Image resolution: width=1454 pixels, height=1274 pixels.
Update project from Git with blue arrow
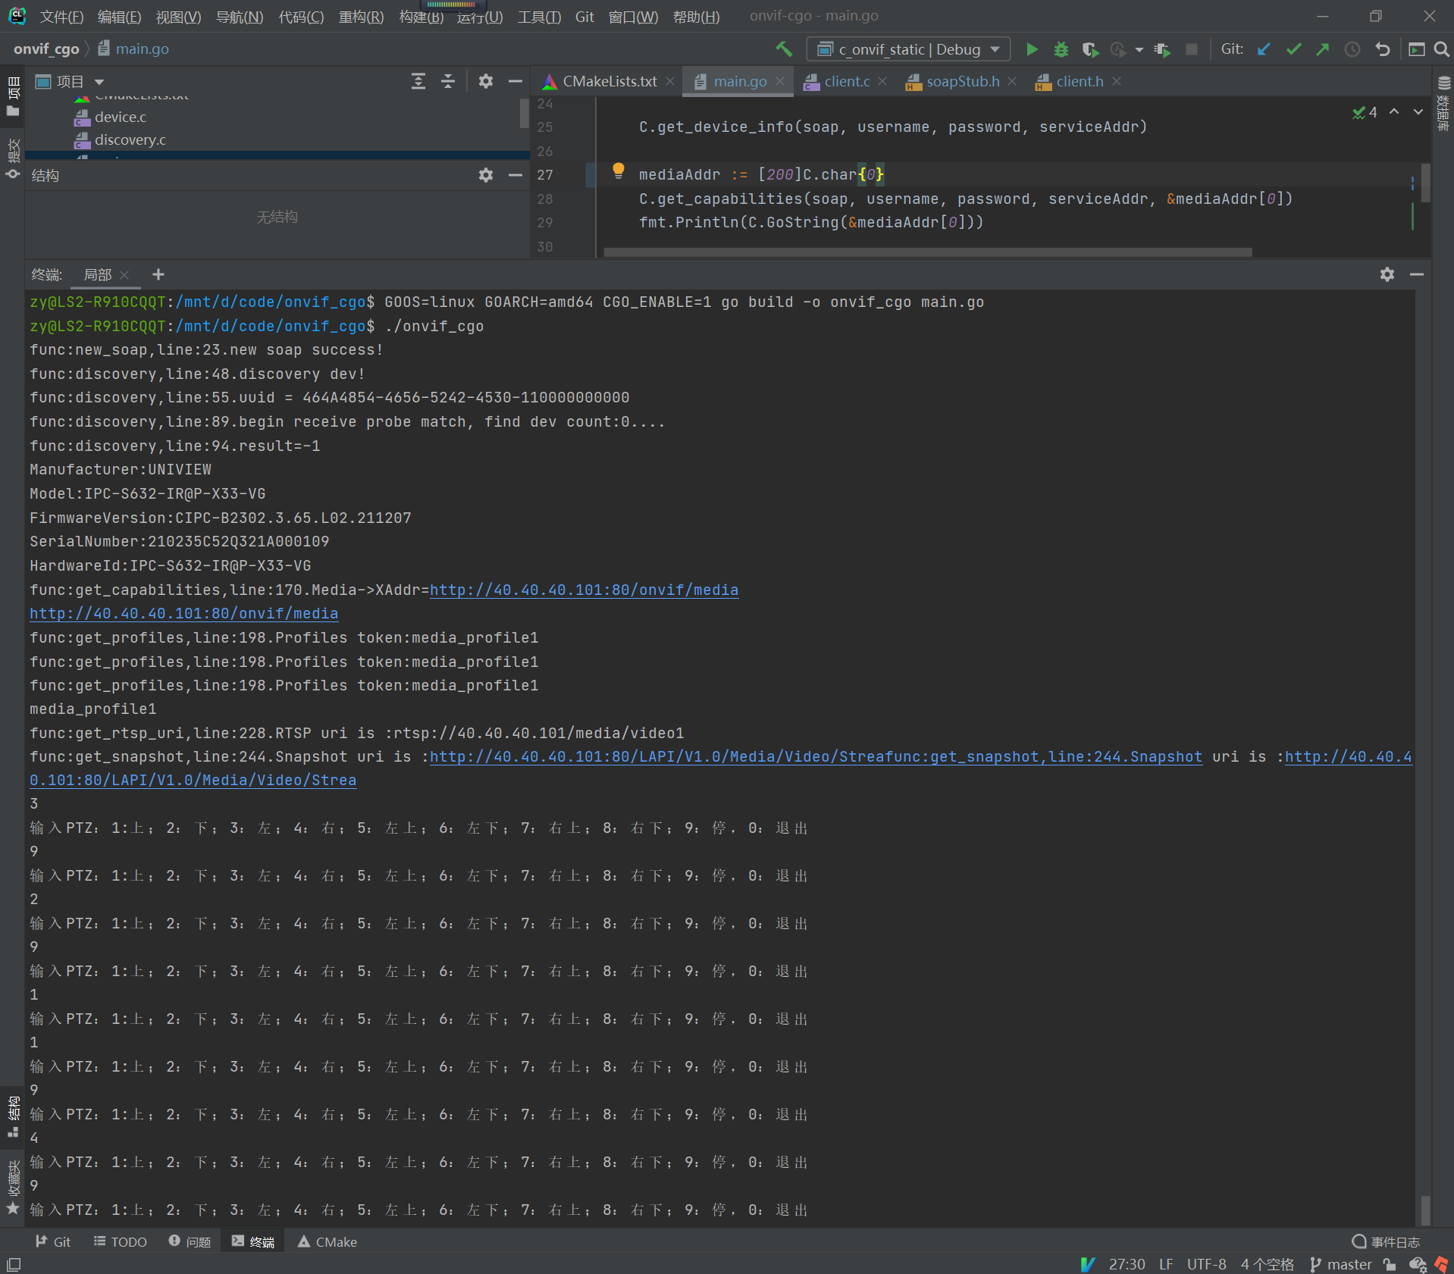[1263, 49]
